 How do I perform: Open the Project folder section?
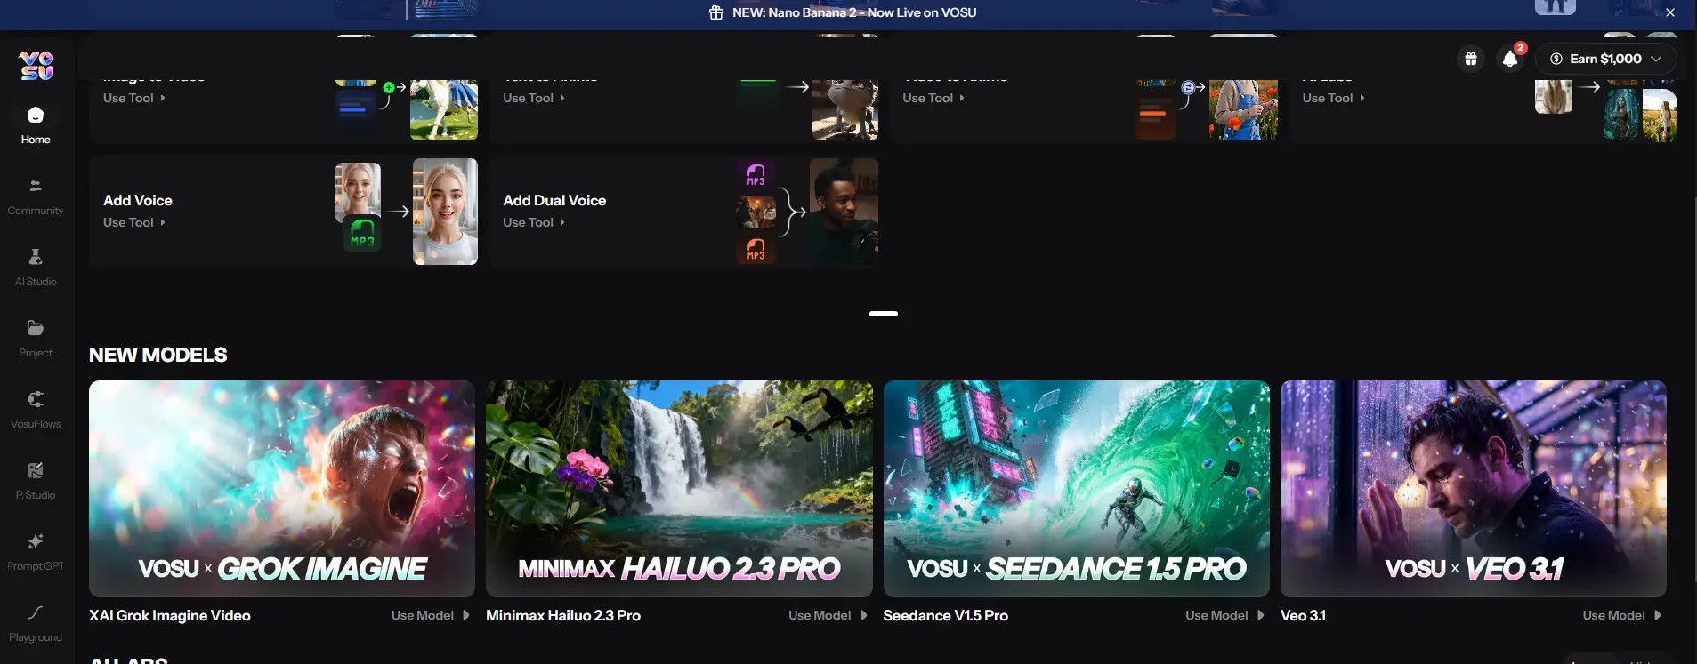[36, 339]
